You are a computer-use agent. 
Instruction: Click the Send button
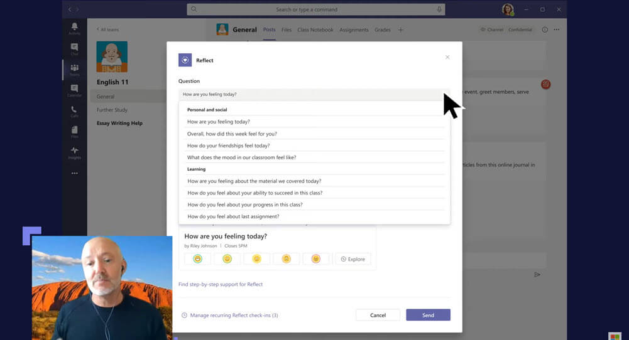point(428,315)
